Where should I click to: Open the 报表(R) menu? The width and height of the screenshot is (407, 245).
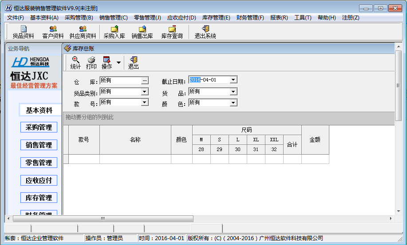click(x=279, y=18)
